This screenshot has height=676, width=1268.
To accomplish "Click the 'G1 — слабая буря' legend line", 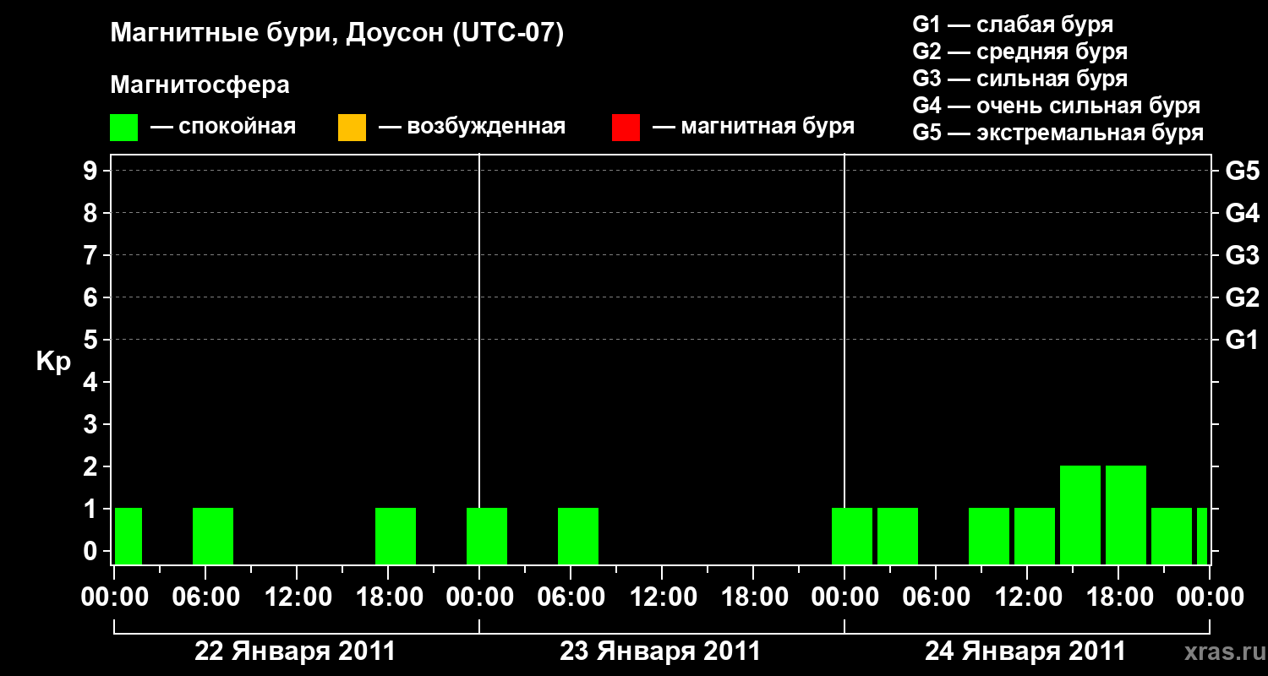I will coord(1013,25).
